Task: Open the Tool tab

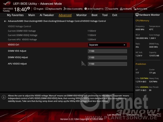Action: click(x=105, y=15)
